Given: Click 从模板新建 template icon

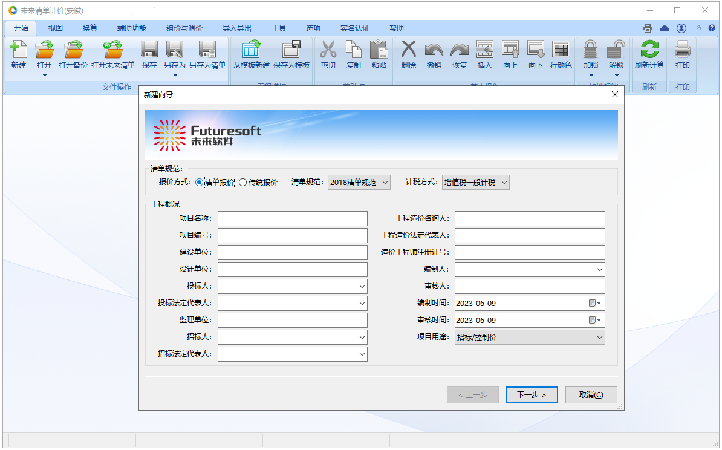Looking at the screenshot, I should (252, 50).
